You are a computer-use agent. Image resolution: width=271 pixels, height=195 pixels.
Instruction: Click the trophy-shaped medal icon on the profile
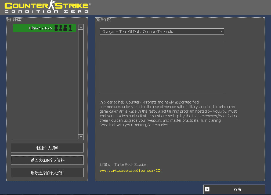(70, 28)
